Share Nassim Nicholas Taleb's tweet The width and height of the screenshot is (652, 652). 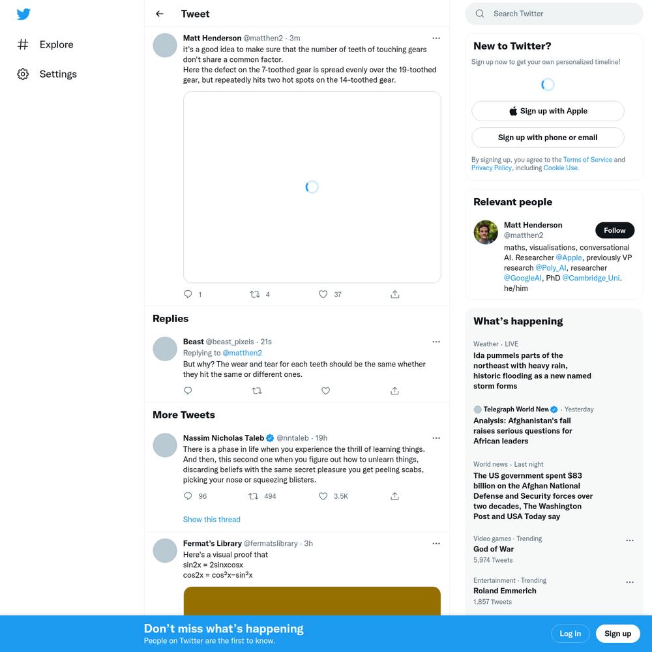394,496
